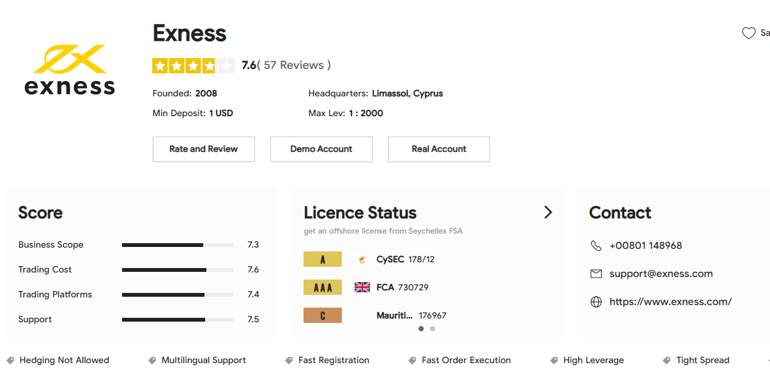Click the Trading Platforms 7.4 value
The width and height of the screenshot is (770, 381).
[x=253, y=295]
